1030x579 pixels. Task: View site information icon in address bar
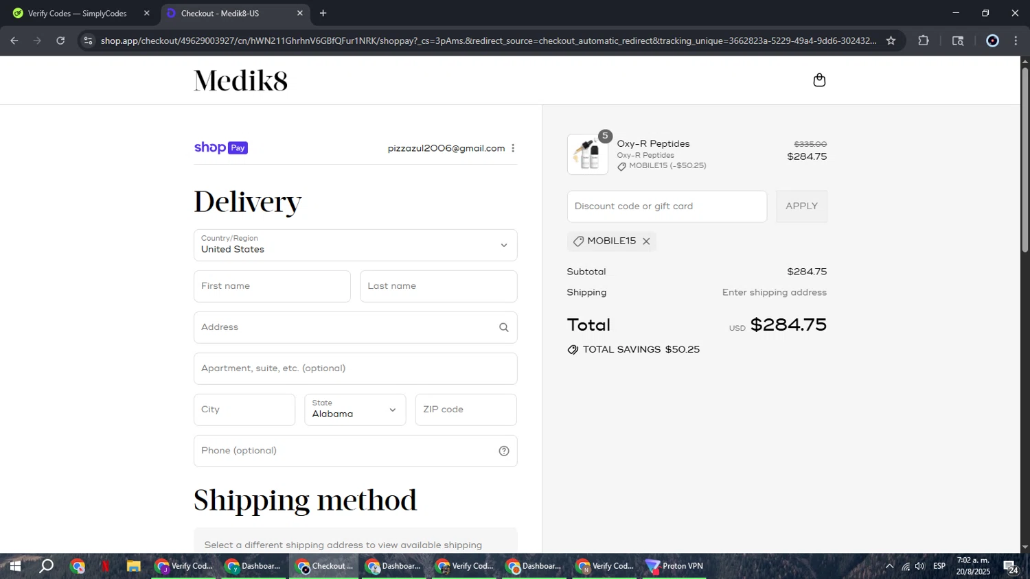pos(88,41)
